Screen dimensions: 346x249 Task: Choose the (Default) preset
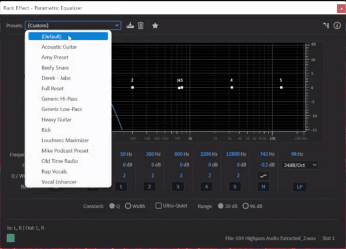68,36
